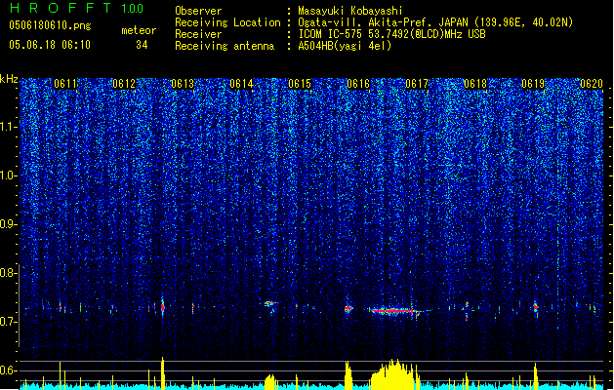Click the 0620 time marker
Screen dimensions: 614x390
tap(592, 84)
